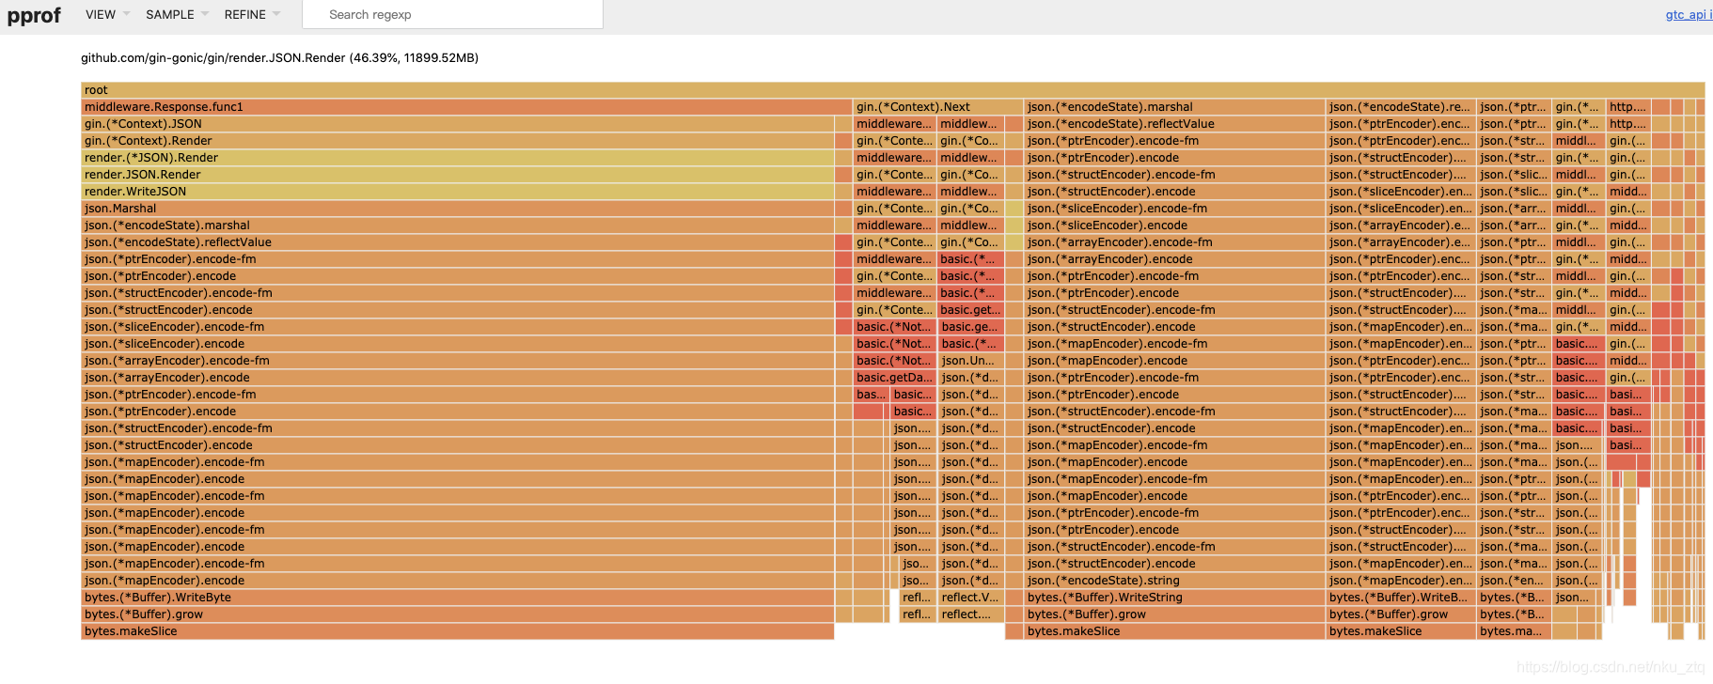Select the basic.getDa... frame
1713x684 pixels.
click(895, 378)
